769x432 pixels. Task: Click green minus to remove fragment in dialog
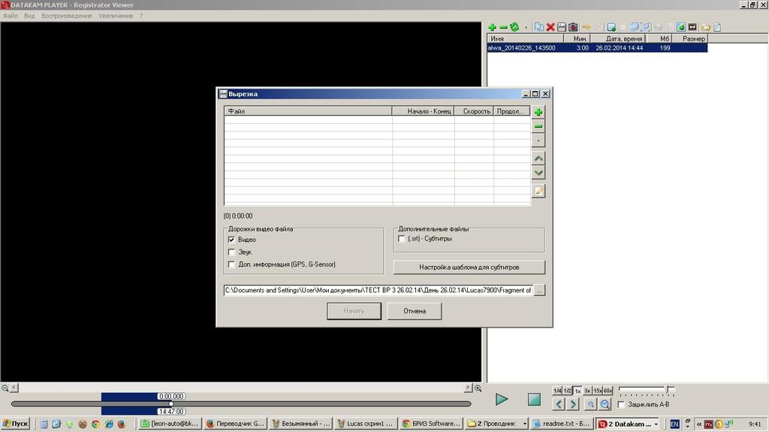pos(538,126)
